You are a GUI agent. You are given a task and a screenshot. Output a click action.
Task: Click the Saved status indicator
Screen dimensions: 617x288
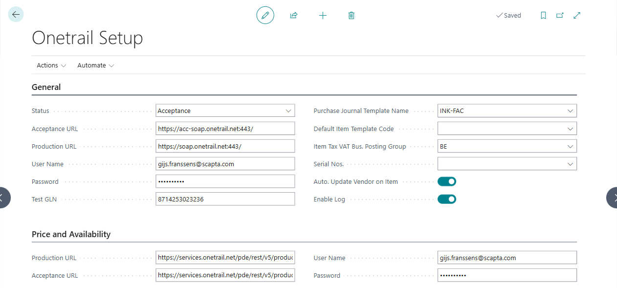[508, 16]
